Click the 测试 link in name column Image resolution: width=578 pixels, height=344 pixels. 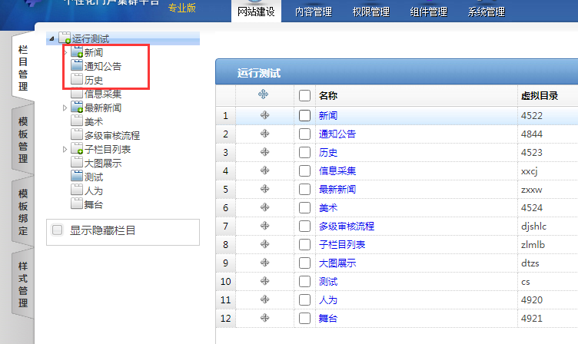(328, 281)
